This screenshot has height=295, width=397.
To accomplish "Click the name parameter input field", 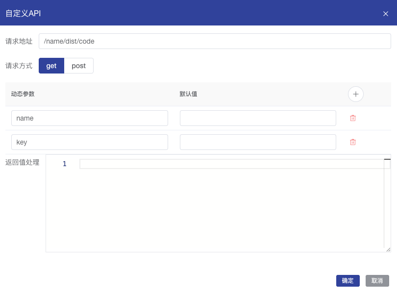I will point(89,118).
